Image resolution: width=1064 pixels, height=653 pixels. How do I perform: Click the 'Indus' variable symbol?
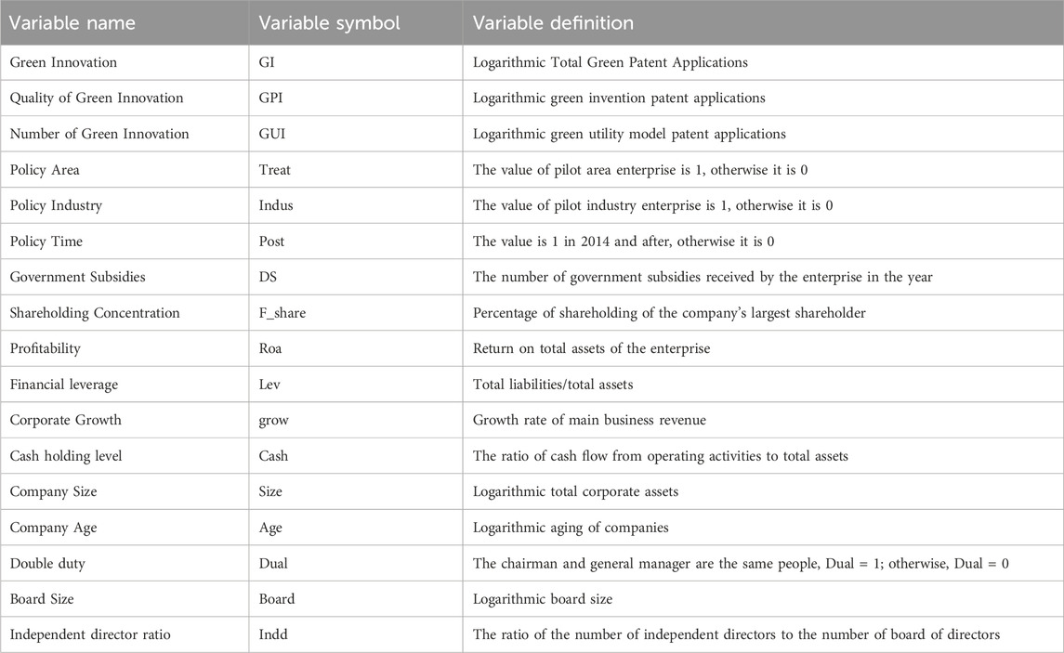(276, 205)
